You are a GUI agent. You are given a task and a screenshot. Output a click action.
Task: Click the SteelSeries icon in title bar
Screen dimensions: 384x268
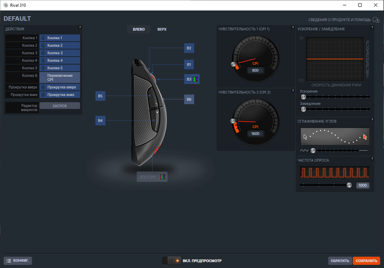pyautogui.click(x=6, y=5)
